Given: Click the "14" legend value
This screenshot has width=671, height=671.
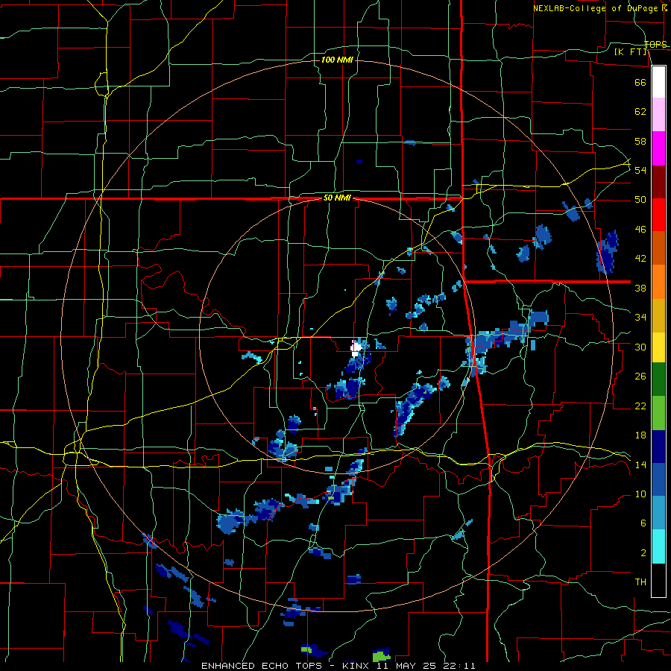Looking at the screenshot, I should point(640,464).
